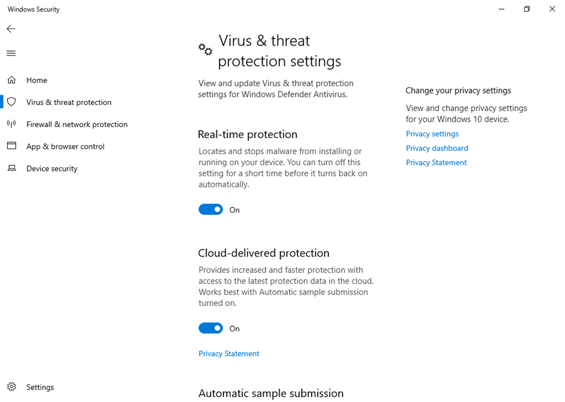Select the Home icon in the sidebar
This screenshot has width=565, height=402.
(10, 80)
